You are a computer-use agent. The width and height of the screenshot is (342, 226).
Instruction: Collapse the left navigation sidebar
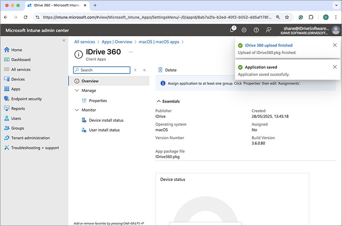[64, 40]
